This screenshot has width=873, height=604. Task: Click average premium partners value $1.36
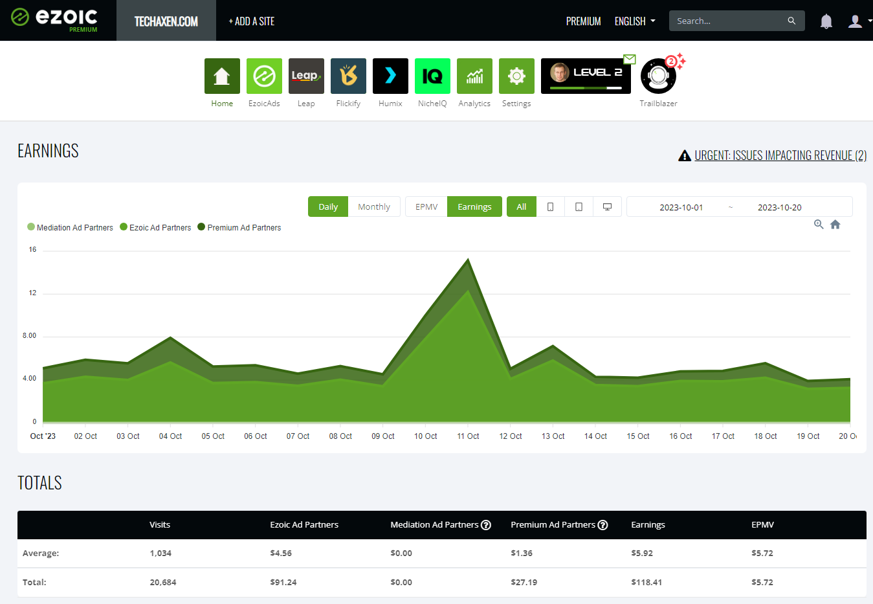click(x=522, y=554)
